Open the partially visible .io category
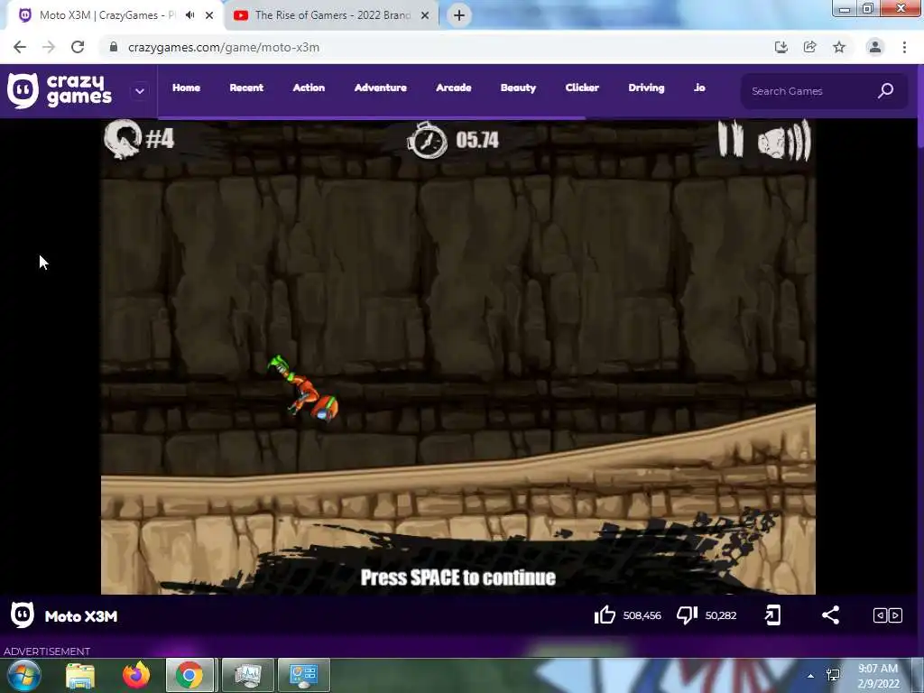 click(699, 88)
